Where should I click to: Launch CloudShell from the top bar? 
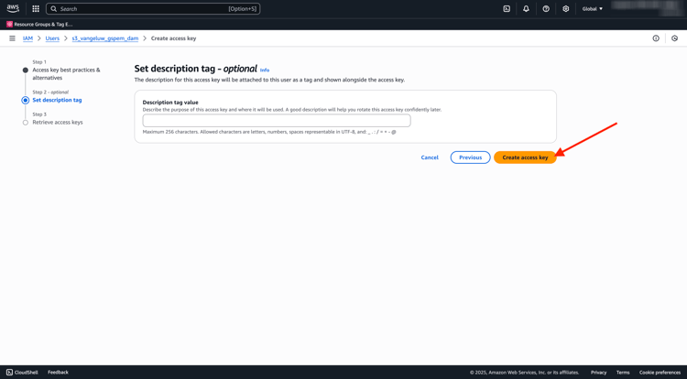tap(507, 9)
